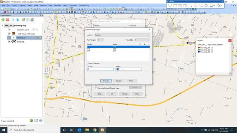The height and width of the screenshot is (133, 237).
Task: Open the Map menu
Action: point(50,6)
